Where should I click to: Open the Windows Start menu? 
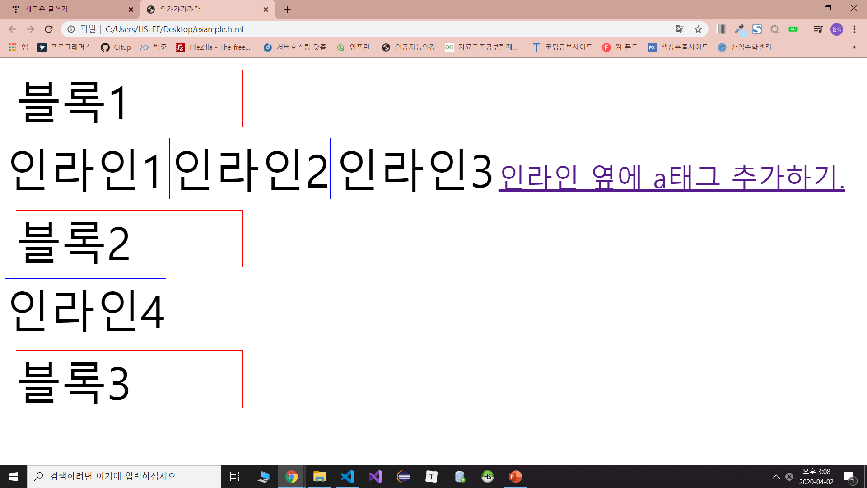(14, 477)
